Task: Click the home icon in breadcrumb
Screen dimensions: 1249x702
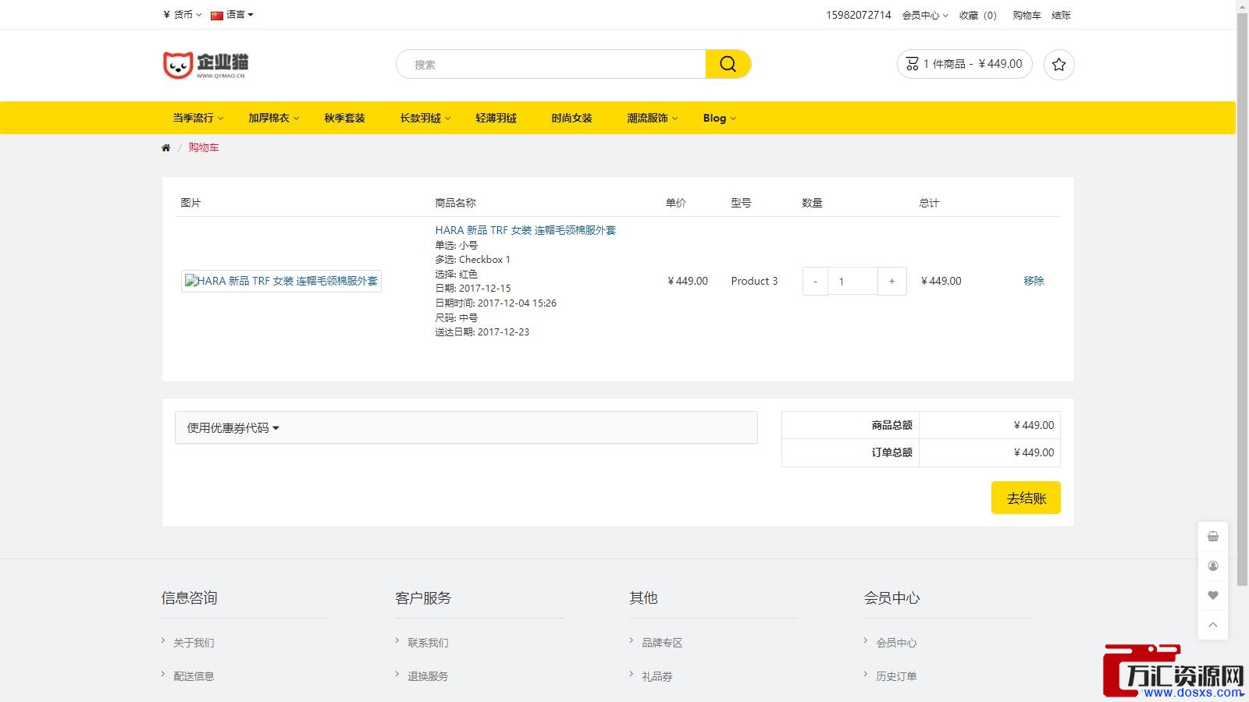Action: click(x=165, y=148)
